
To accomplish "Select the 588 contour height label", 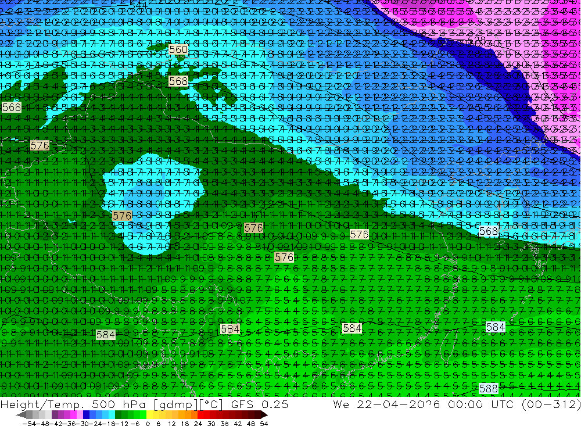I will (489, 389).
